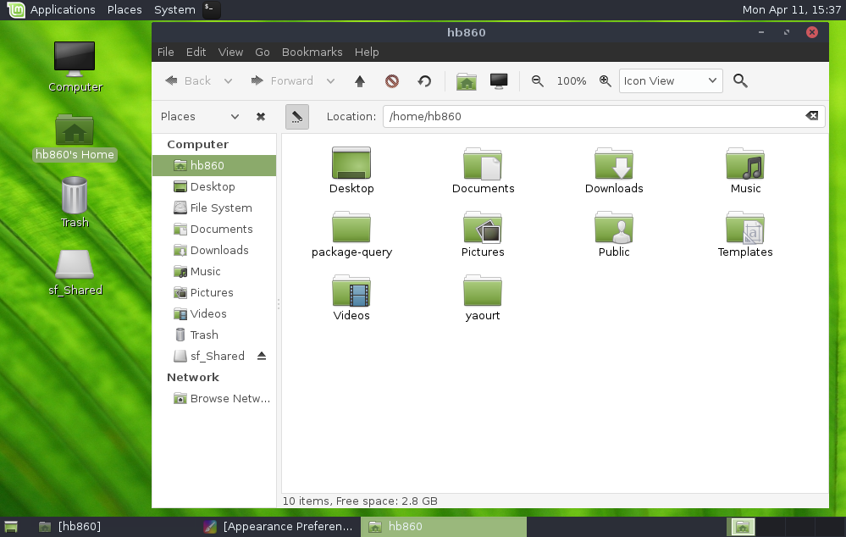846x537 pixels.
Task: Click the Show Desktop toolbar icon
Action: tap(499, 80)
